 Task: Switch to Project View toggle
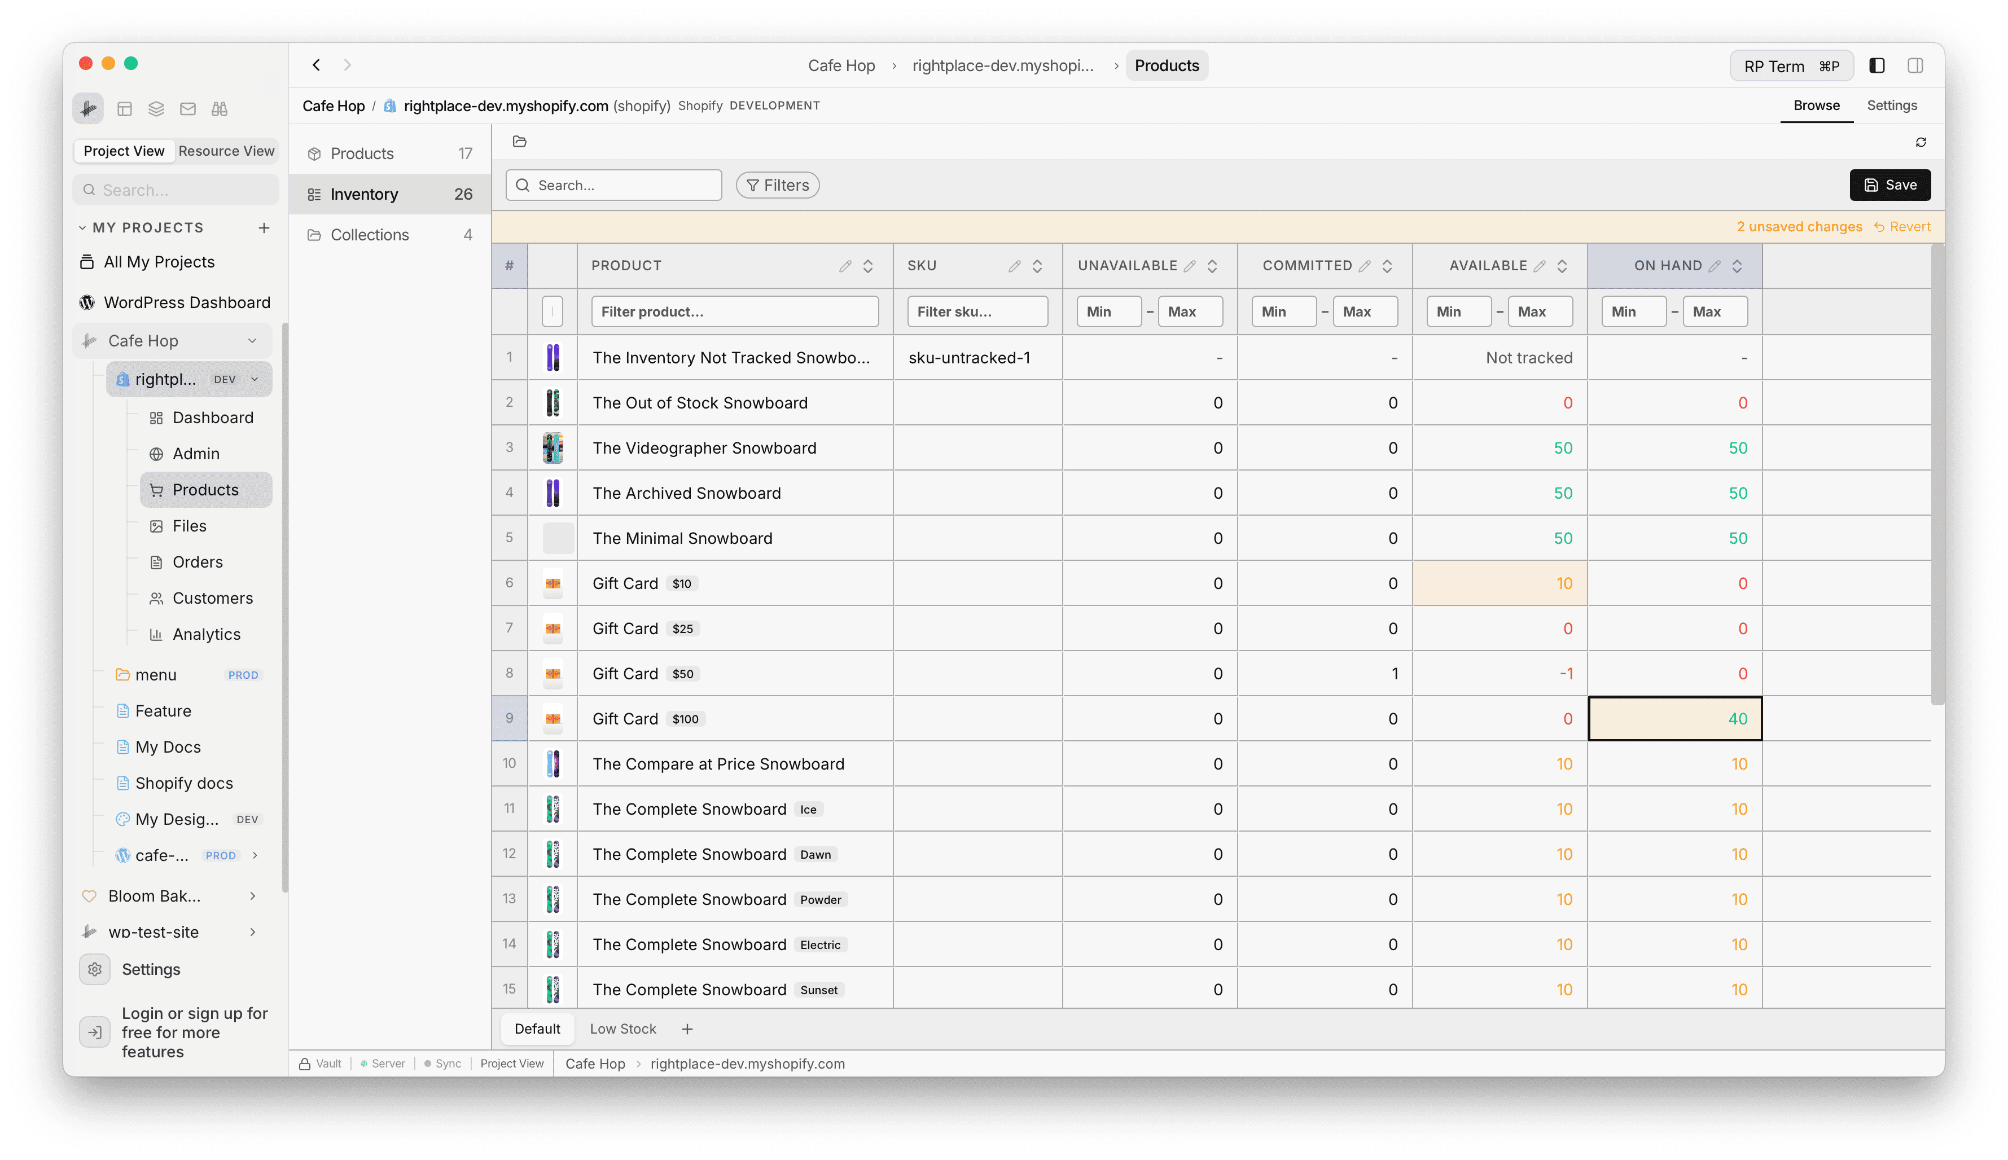(124, 151)
